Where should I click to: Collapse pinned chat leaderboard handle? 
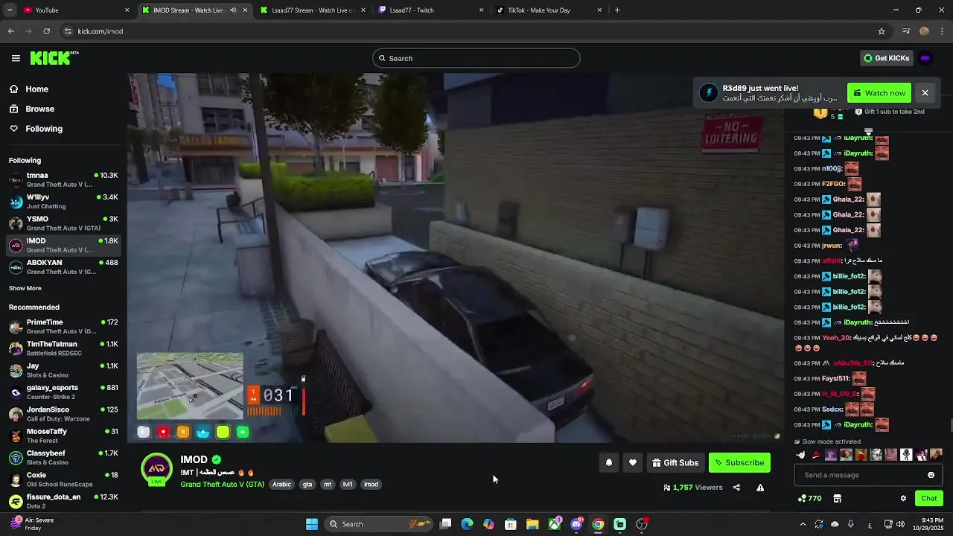point(868,131)
